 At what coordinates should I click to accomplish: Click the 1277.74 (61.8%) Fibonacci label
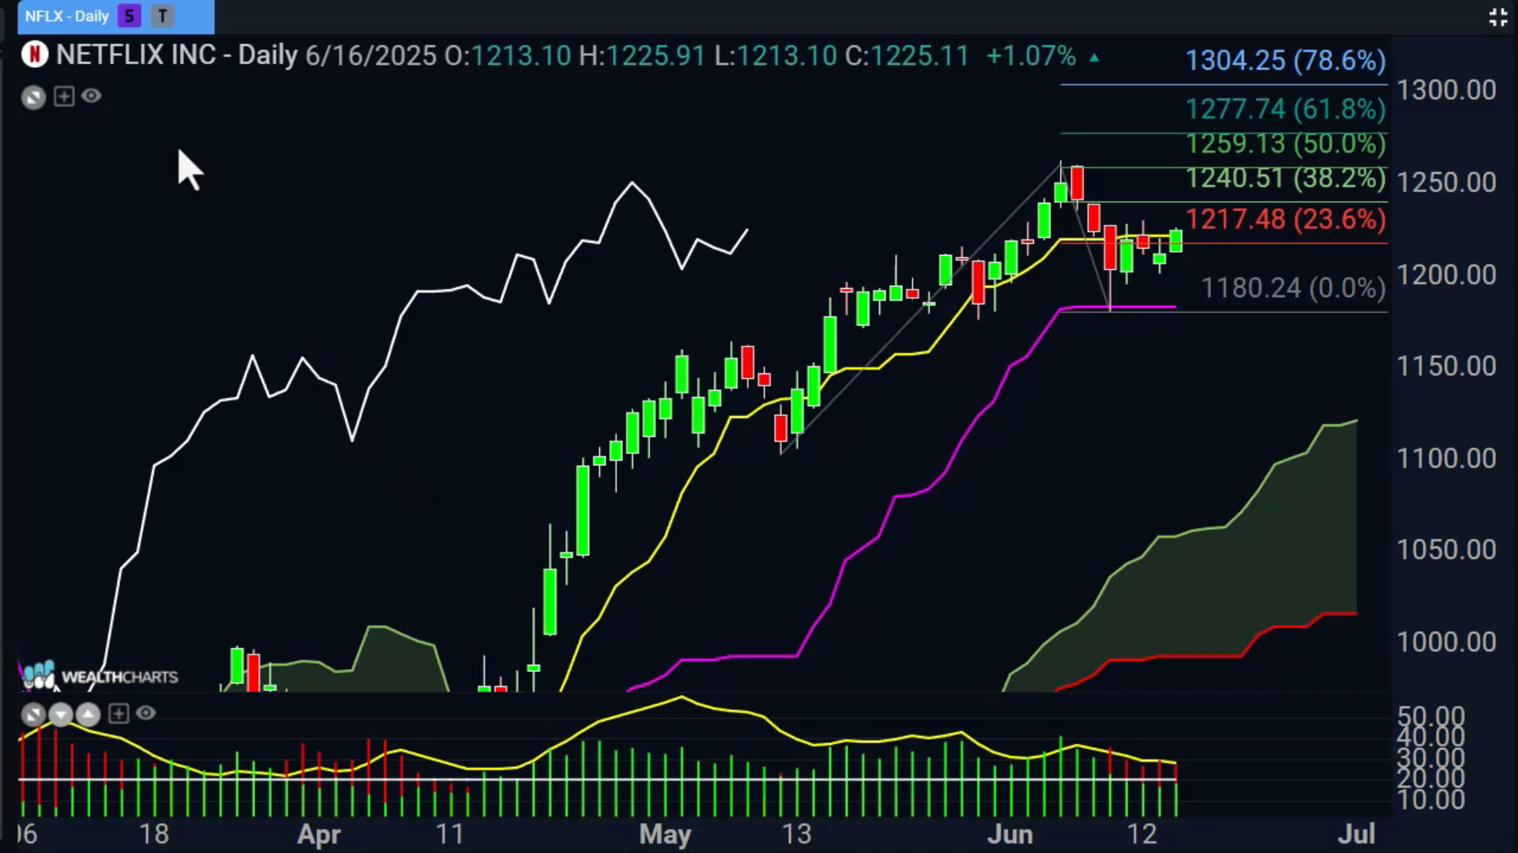click(x=1286, y=109)
